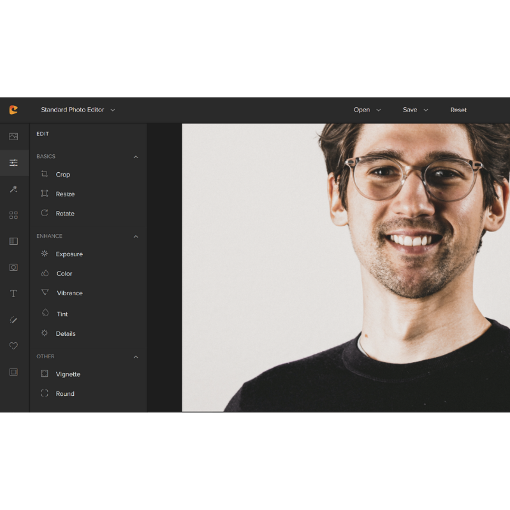Select the Text tool icon
Image resolution: width=510 pixels, height=510 pixels.
point(13,293)
